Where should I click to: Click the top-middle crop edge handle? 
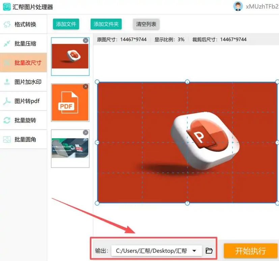pos(187,82)
